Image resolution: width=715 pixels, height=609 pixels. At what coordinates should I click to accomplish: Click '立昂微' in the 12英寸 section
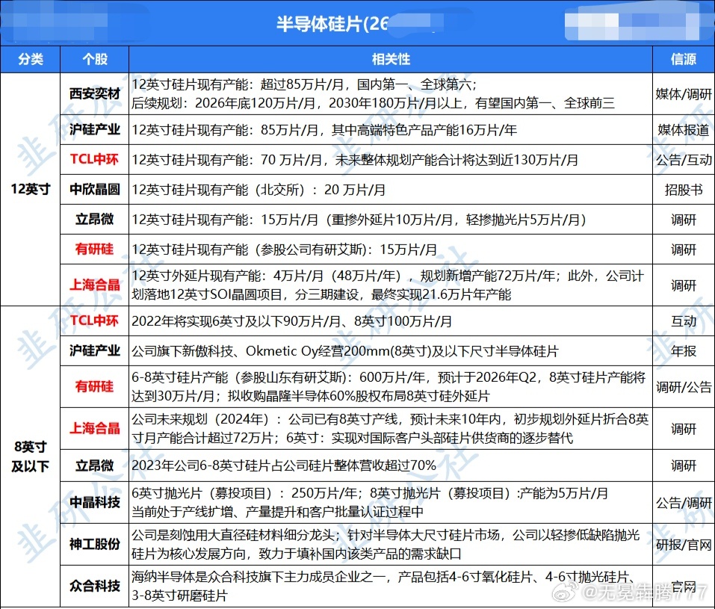[95, 219]
